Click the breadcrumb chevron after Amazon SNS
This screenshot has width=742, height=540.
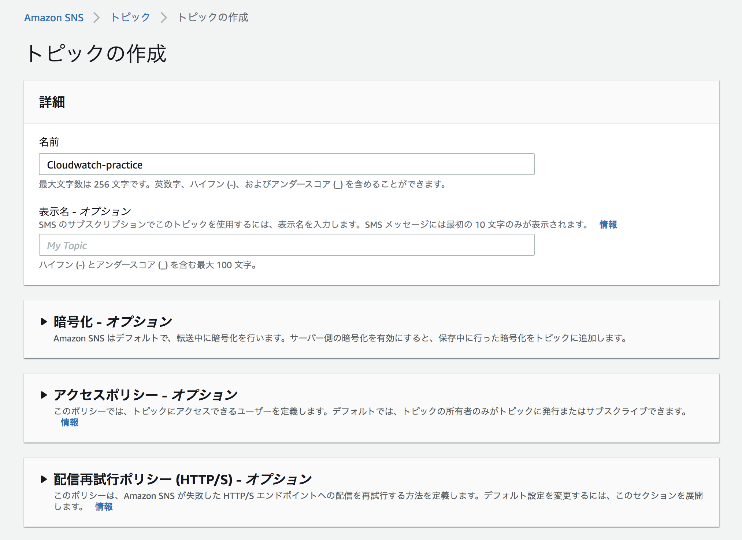[x=97, y=17]
